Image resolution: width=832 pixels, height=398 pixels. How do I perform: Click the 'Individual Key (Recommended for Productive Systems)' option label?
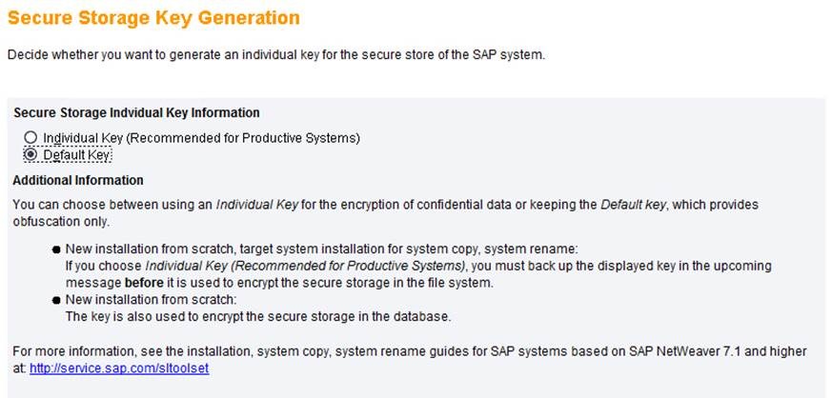point(202,138)
